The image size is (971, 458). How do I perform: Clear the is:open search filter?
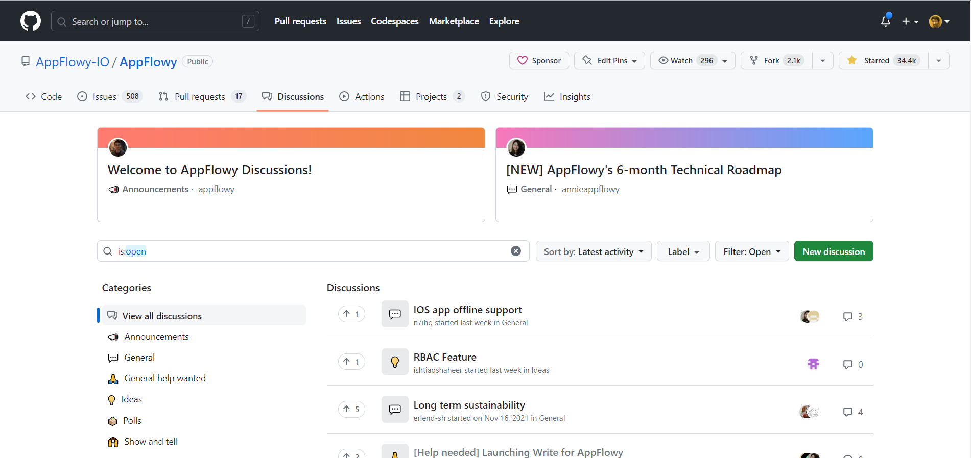point(516,251)
